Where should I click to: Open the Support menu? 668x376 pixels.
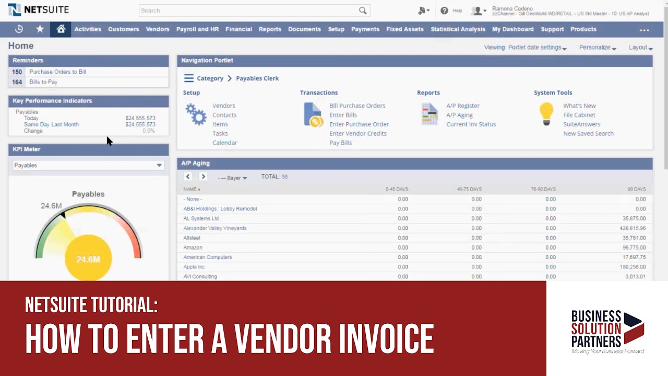click(x=552, y=29)
